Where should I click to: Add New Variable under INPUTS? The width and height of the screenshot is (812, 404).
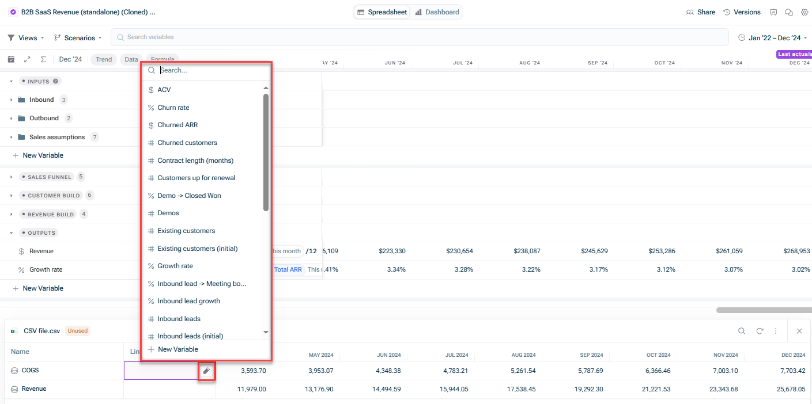click(x=38, y=155)
